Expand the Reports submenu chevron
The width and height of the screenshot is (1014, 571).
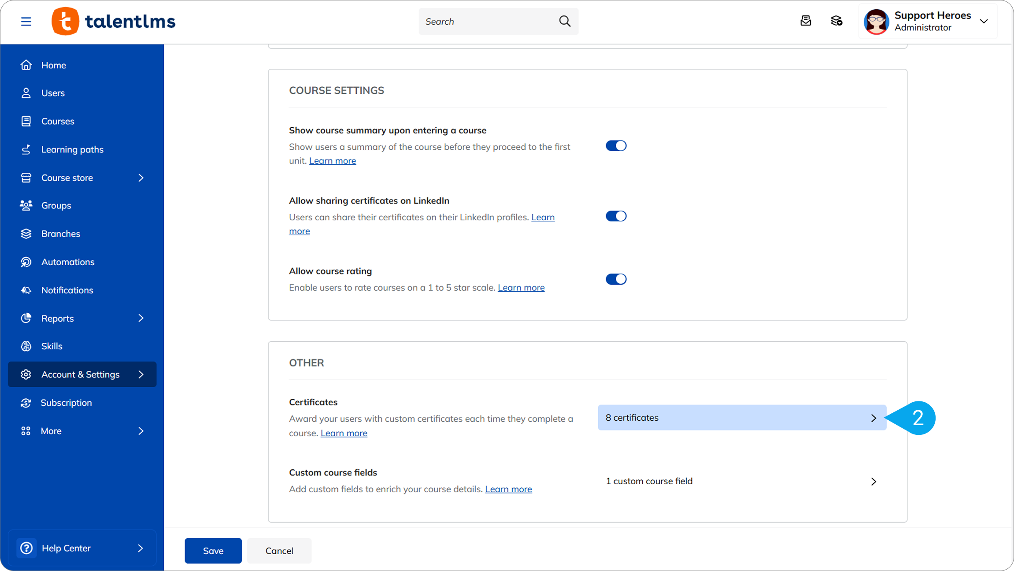point(141,318)
